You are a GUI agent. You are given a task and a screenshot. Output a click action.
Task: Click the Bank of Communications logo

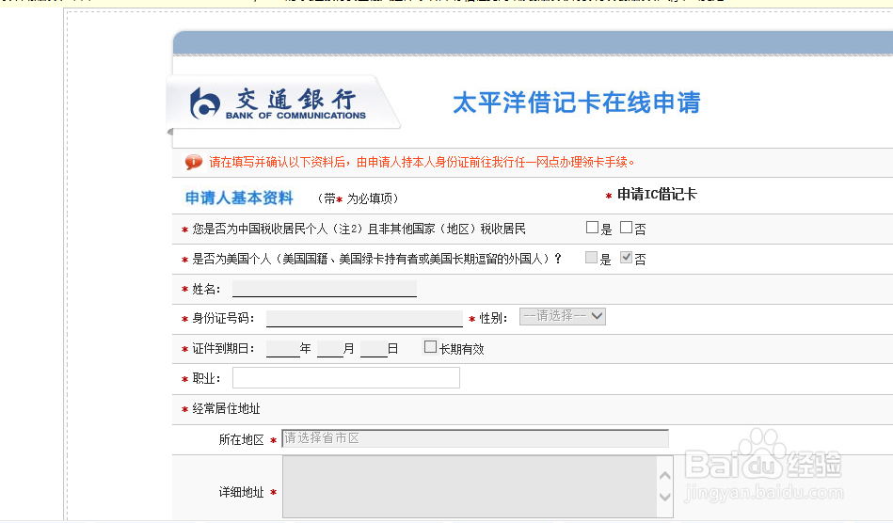click(278, 103)
